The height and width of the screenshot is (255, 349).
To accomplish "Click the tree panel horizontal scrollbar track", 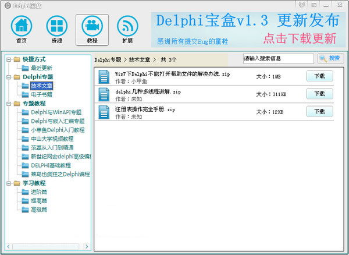I will pos(45,246).
